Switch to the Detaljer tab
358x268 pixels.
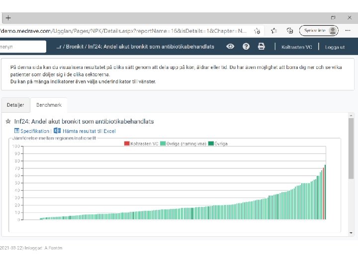click(15, 105)
